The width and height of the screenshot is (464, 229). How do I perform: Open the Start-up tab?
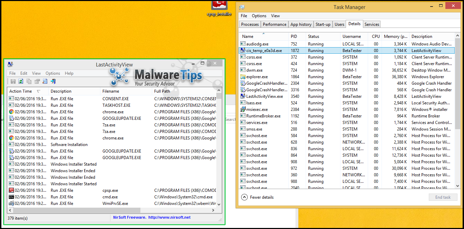(323, 24)
